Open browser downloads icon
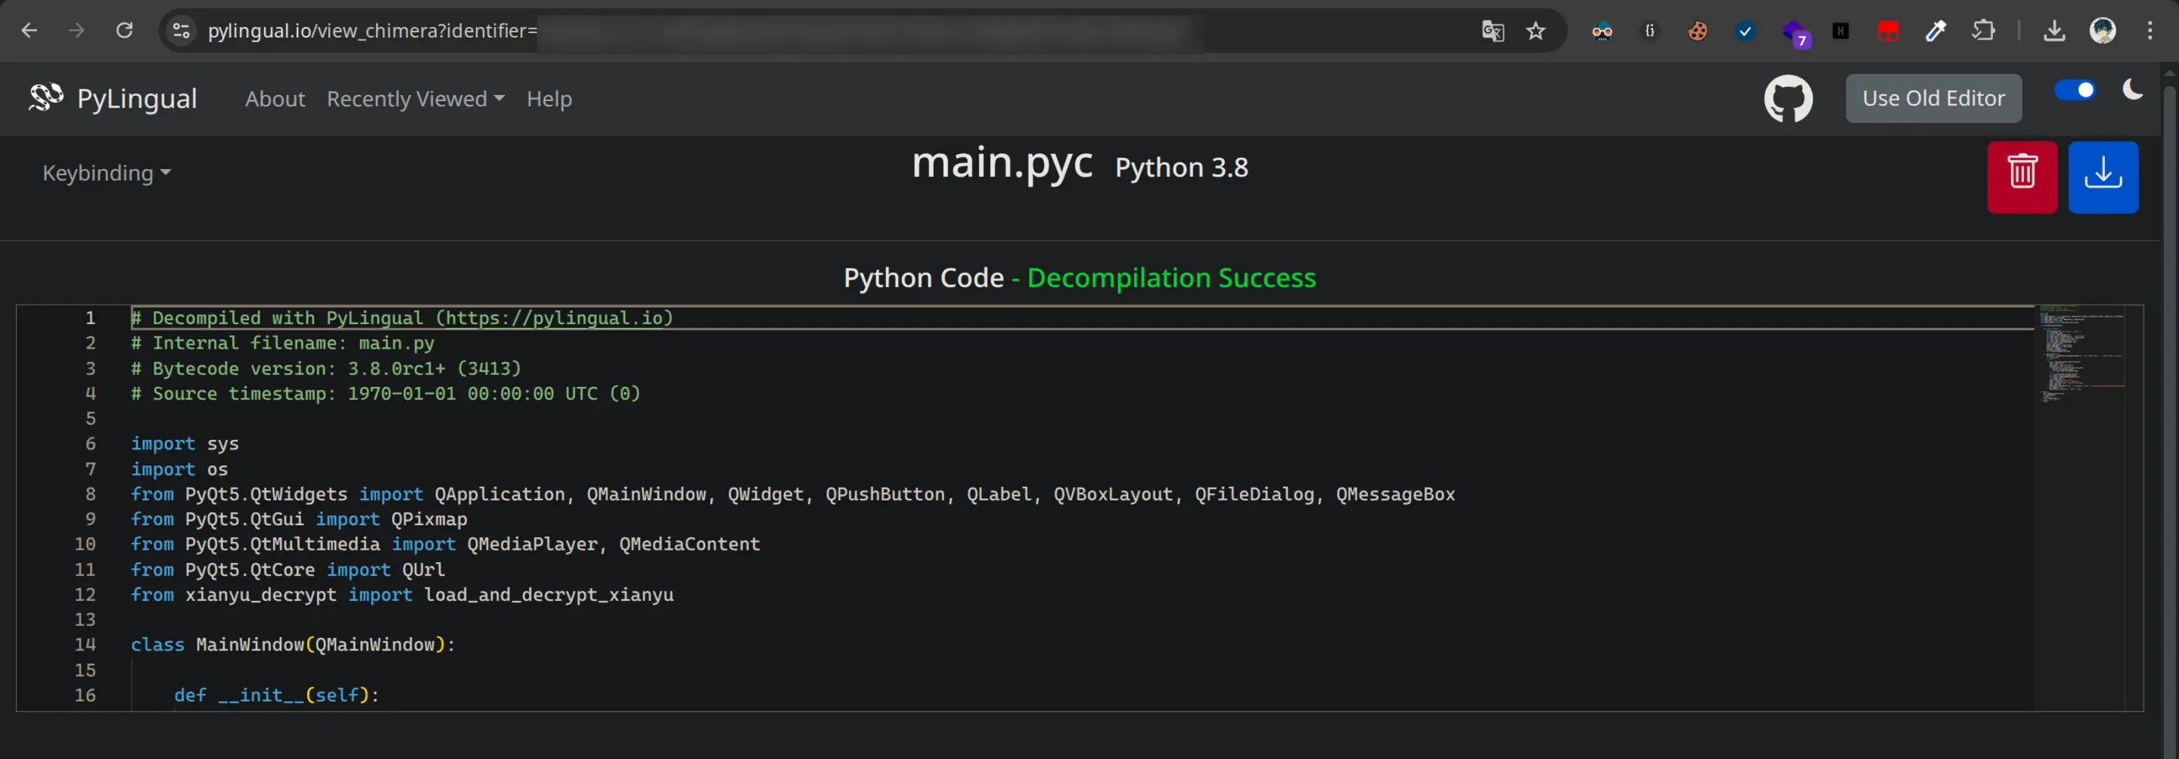The image size is (2179, 759). click(2054, 31)
